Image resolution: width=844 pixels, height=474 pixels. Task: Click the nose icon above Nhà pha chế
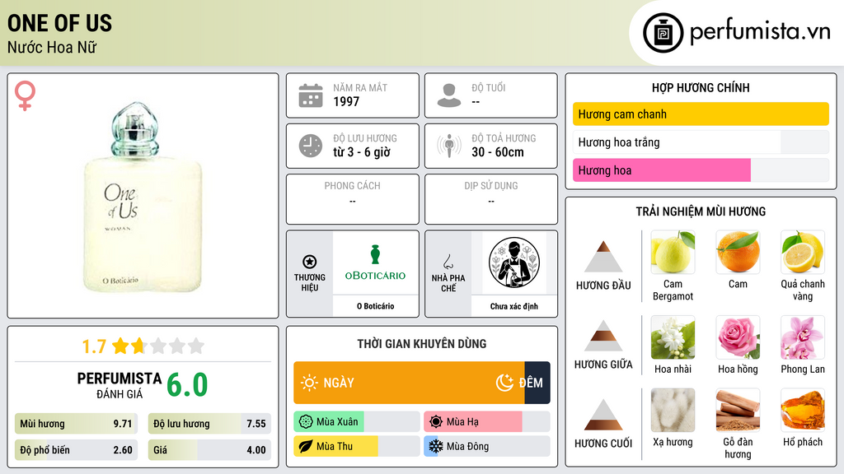click(448, 262)
